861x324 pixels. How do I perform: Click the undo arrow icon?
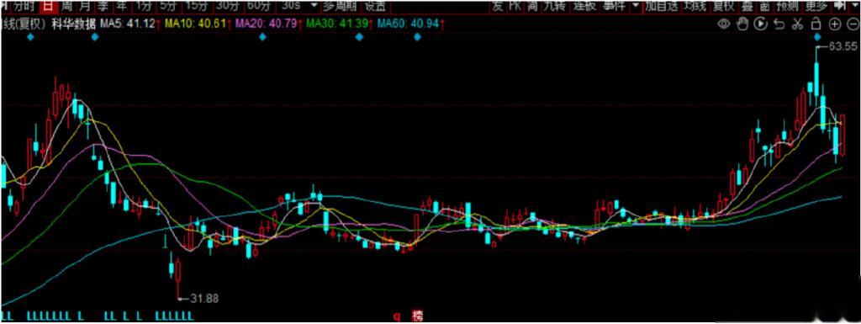point(779,24)
